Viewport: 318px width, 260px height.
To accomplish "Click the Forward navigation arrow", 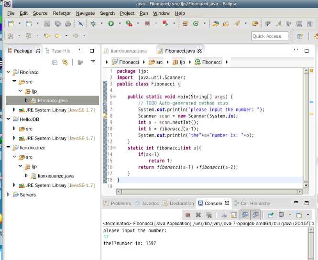I will pos(76,36).
